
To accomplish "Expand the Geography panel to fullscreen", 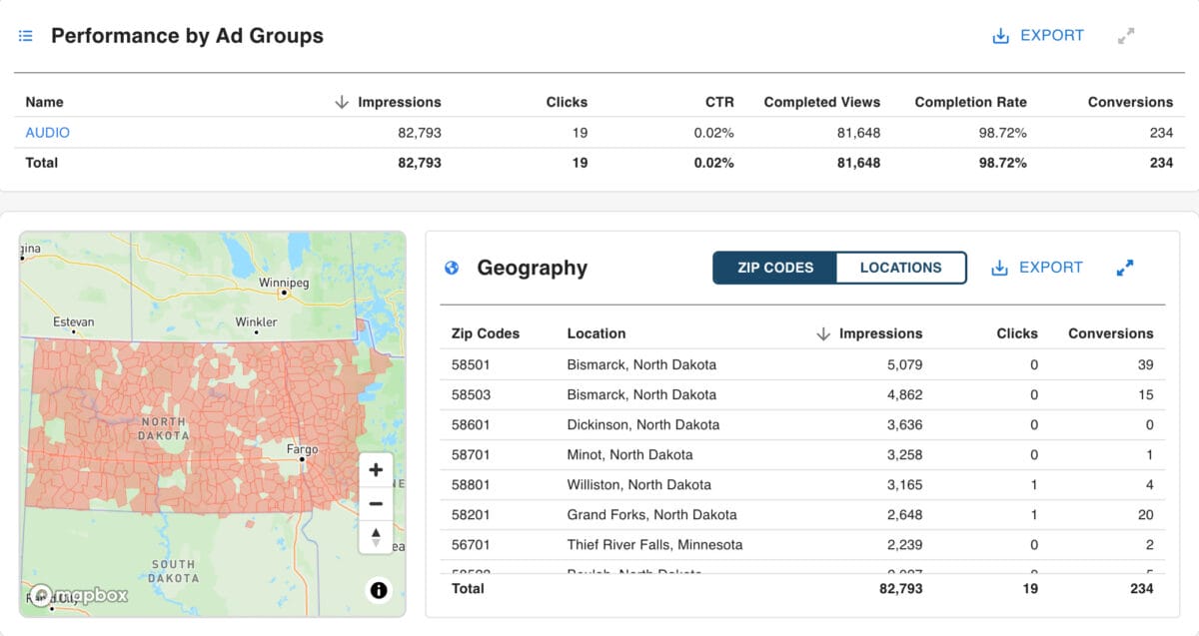I will [1125, 268].
